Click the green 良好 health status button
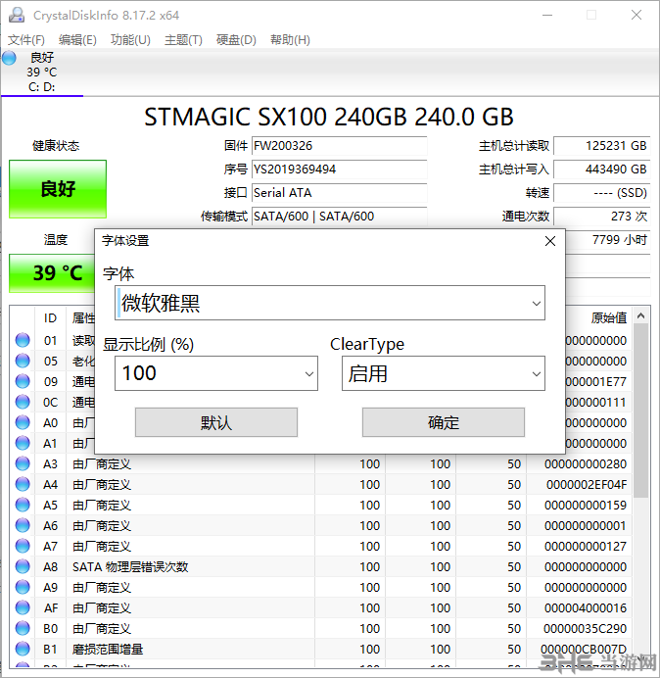The height and width of the screenshot is (678, 660). 58,189
